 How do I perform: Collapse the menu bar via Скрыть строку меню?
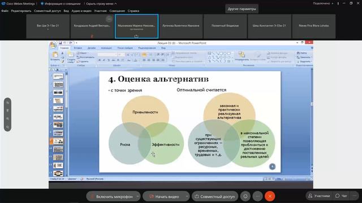point(101,4)
